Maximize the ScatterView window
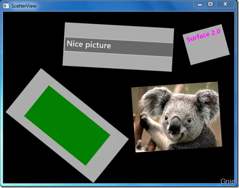The image size is (239, 188). 211,4
